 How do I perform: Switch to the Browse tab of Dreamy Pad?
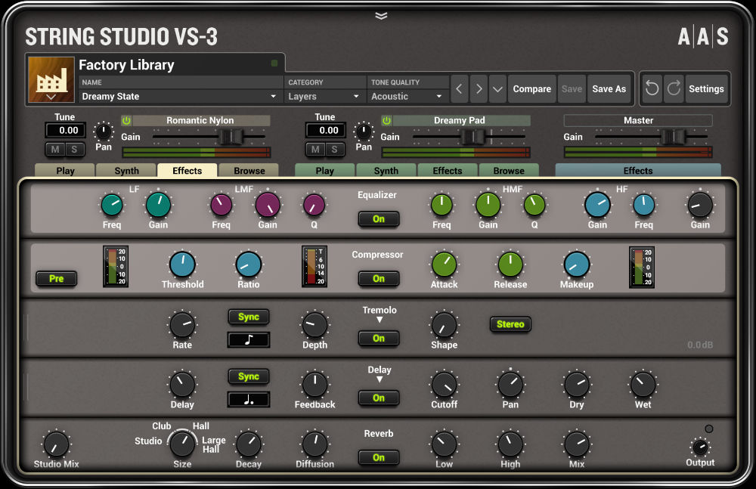pyautogui.click(x=509, y=170)
